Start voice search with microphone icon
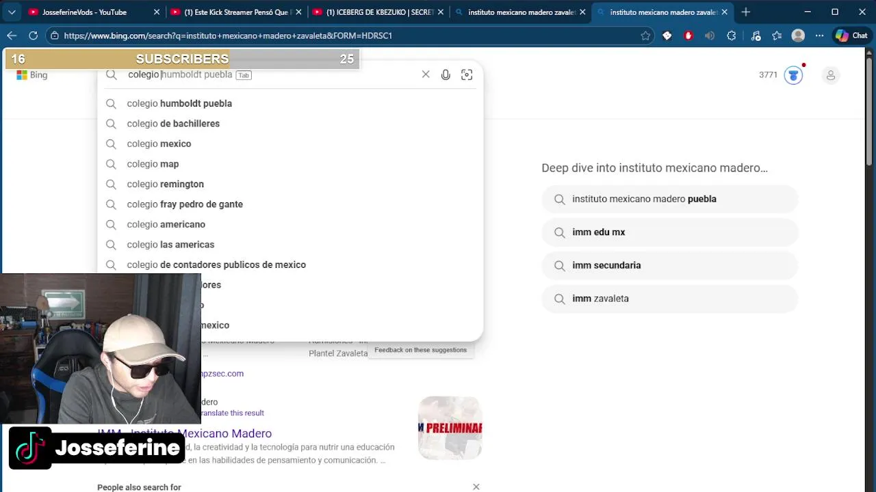 pos(446,74)
